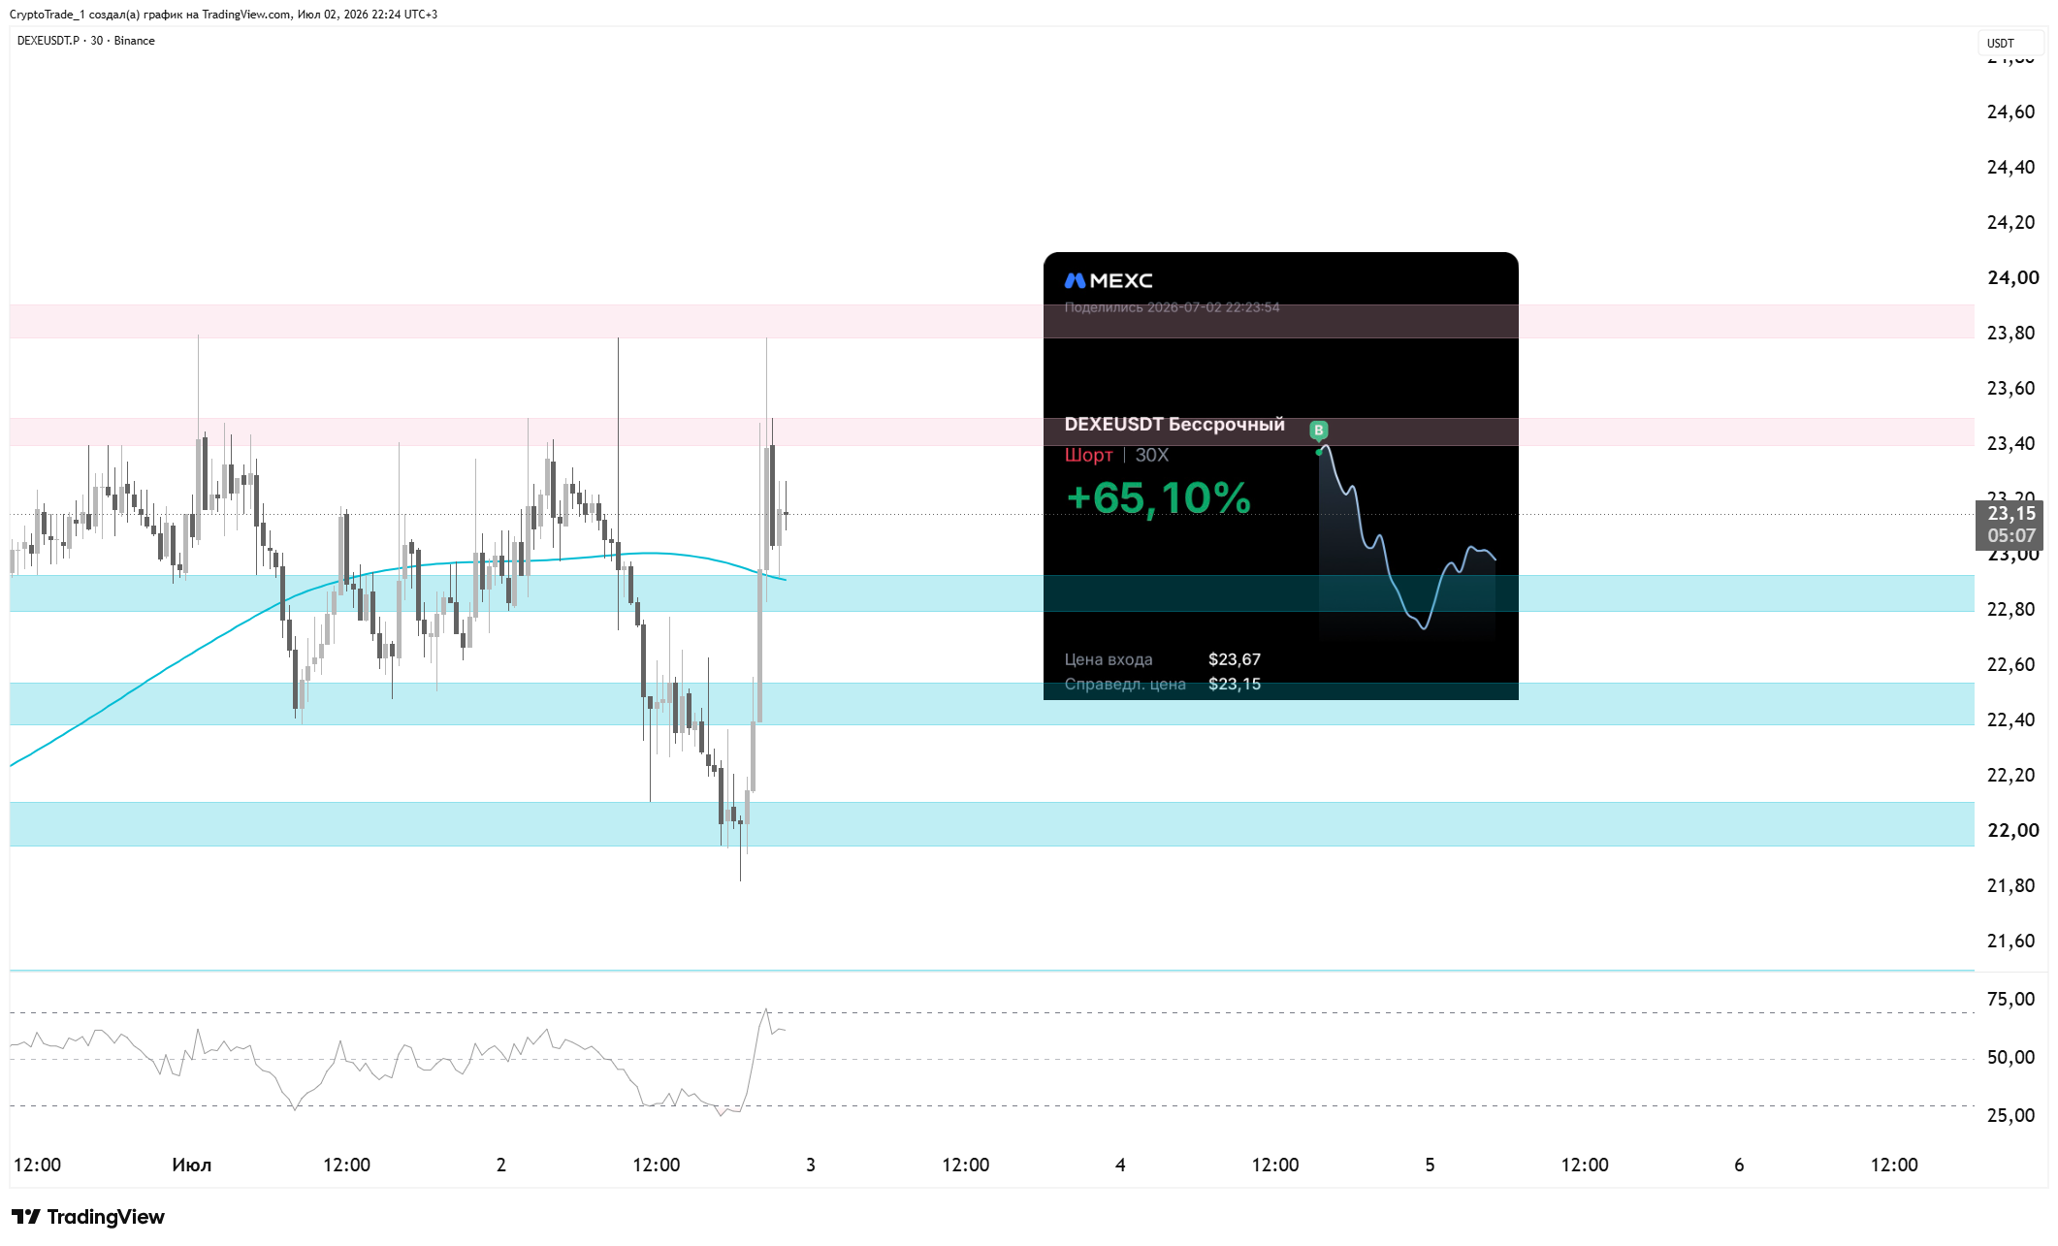Click the Июл label on time axis
Image resolution: width=2058 pixels, height=1246 pixels.
[x=191, y=1165]
